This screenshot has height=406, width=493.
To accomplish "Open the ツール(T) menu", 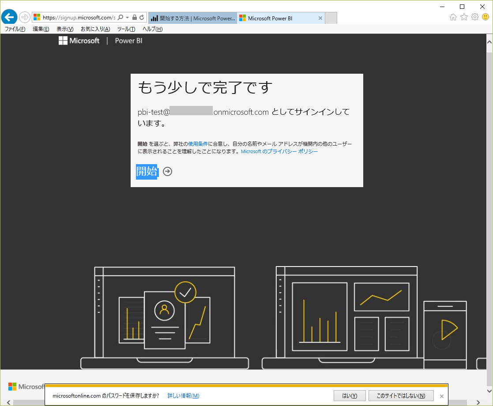I will 126,29.
